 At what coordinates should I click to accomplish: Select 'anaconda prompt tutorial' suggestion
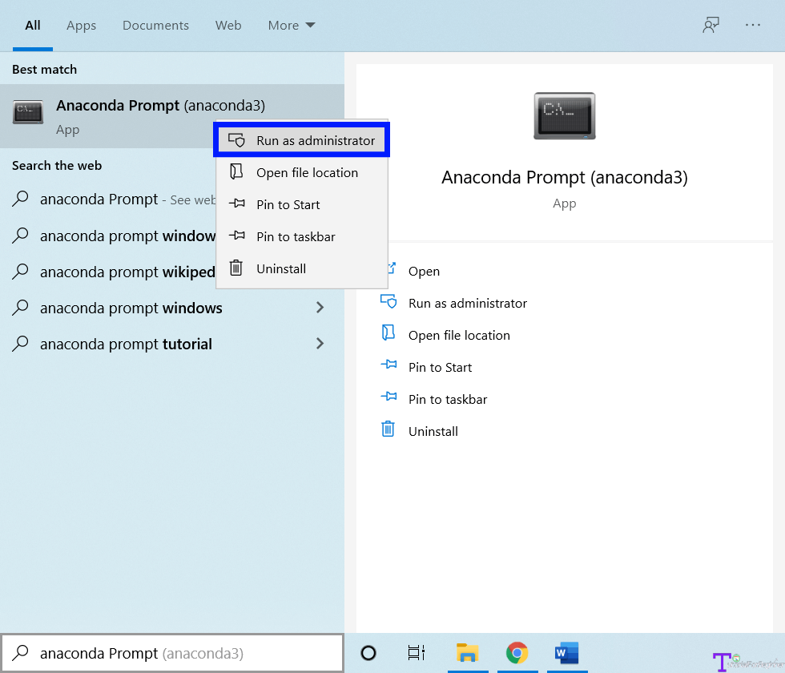click(171, 344)
